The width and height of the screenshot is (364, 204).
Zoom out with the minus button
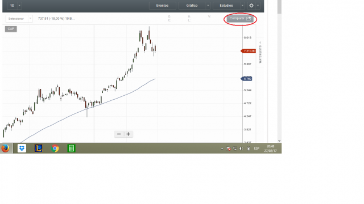pos(119,134)
